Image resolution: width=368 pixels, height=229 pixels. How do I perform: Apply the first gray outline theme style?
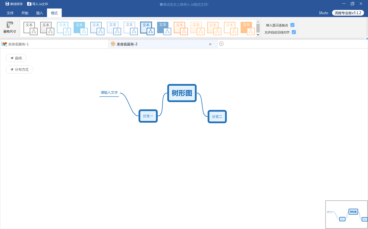point(30,28)
